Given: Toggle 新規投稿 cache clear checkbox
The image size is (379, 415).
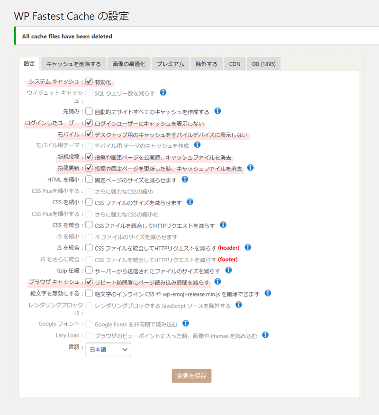Looking at the screenshot, I should coord(89,157).
